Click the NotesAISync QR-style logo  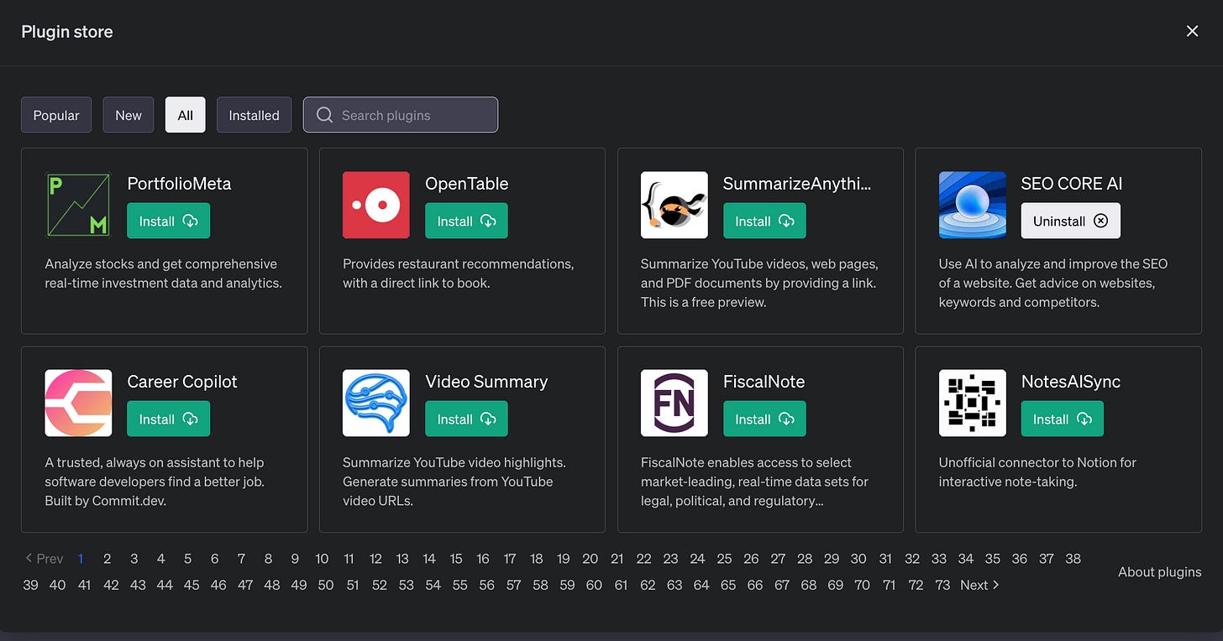973,404
